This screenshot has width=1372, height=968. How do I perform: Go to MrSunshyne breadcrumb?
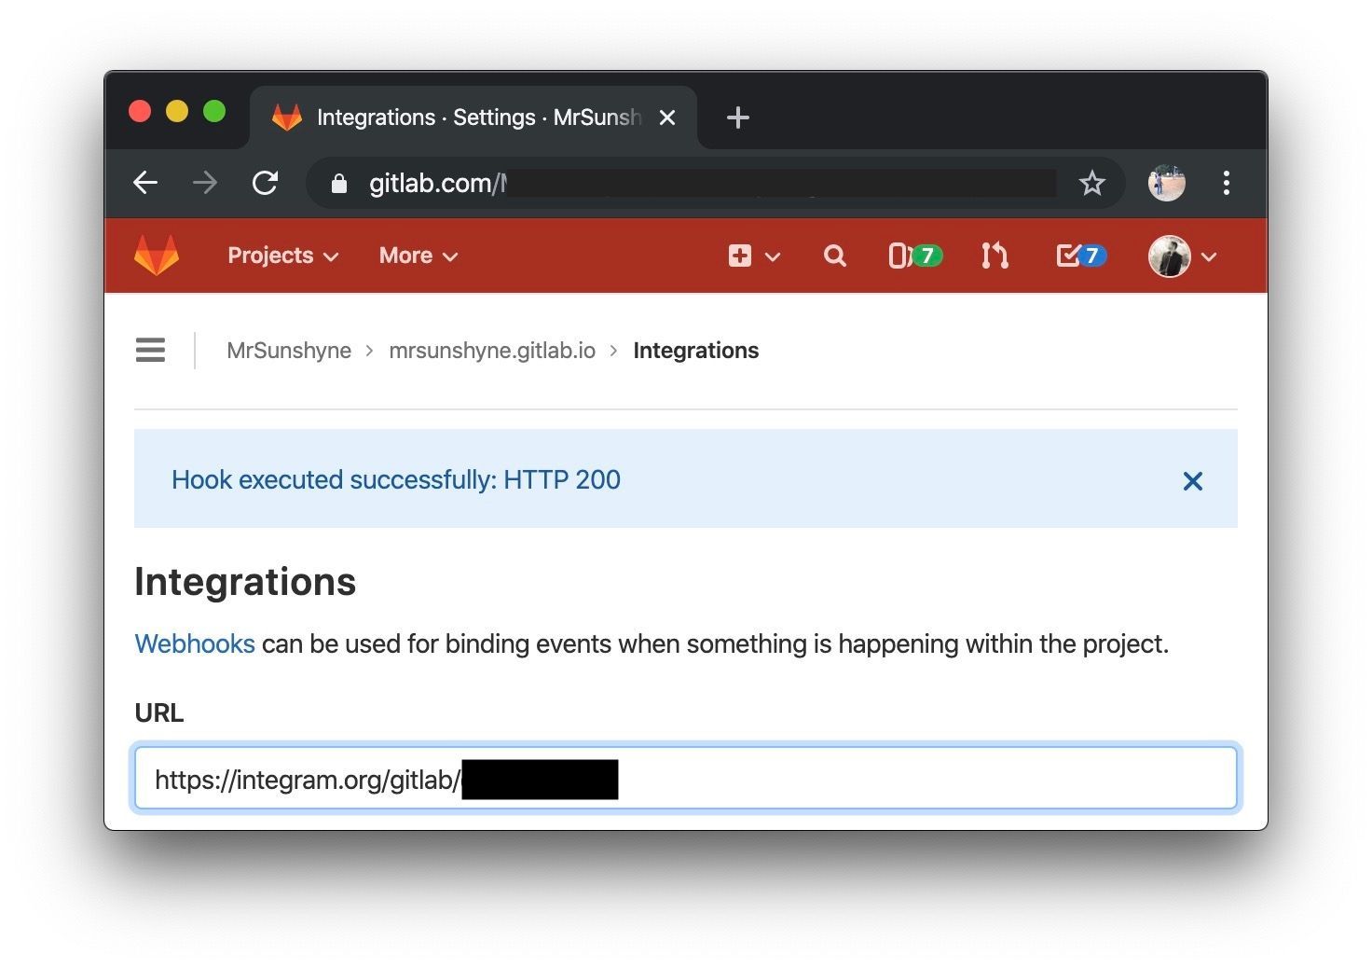click(x=289, y=351)
